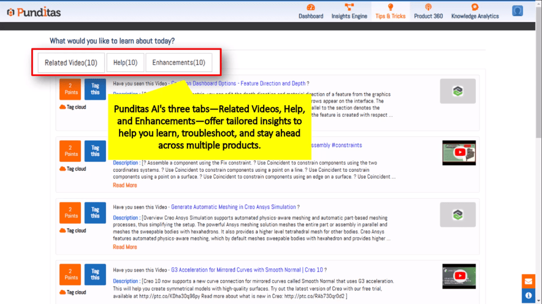
Task: Click Tag this for Creo Ansys meshing video
Action: click(95, 212)
